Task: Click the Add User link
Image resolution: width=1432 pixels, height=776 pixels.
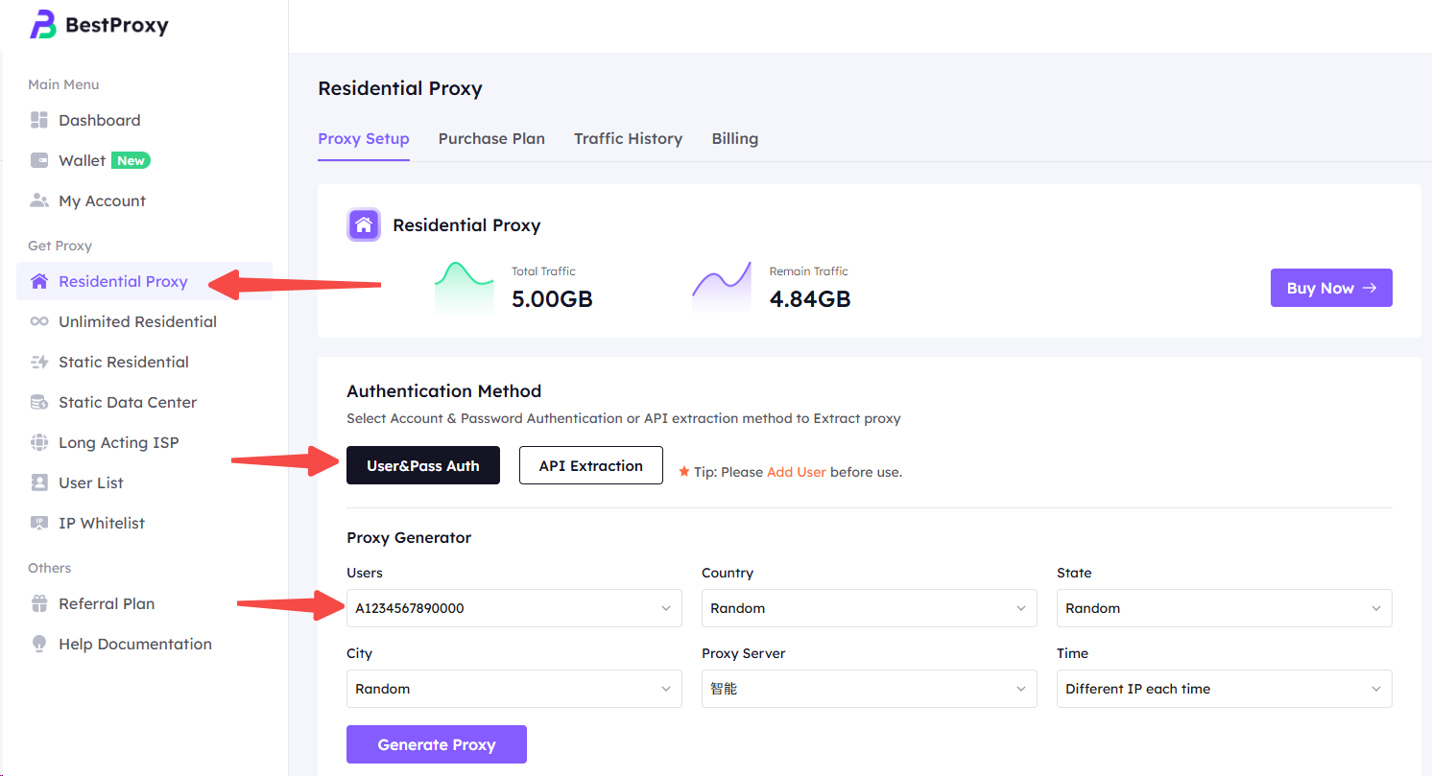Action: [x=796, y=472]
